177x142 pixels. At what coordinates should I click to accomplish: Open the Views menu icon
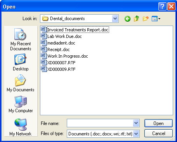pos(156,19)
